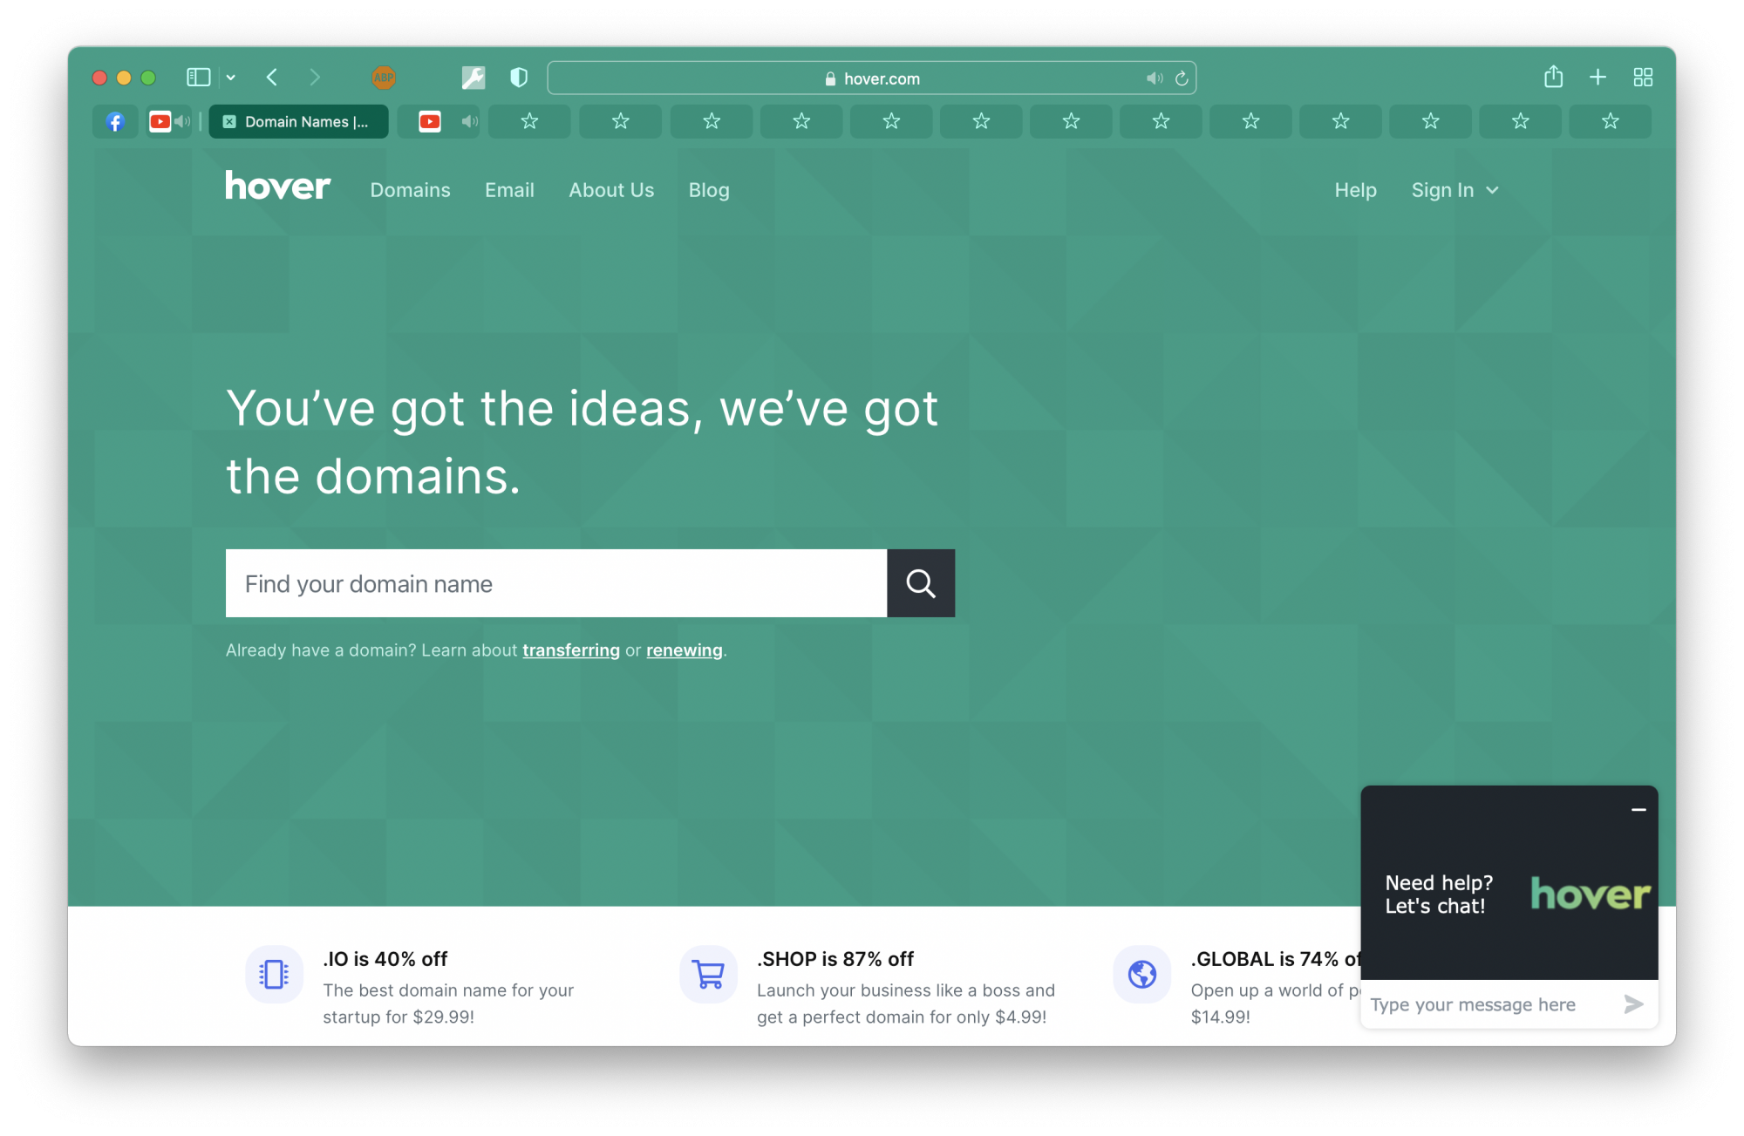Click the Facebook bookmark icon
This screenshot has width=1744, height=1136.
click(116, 120)
